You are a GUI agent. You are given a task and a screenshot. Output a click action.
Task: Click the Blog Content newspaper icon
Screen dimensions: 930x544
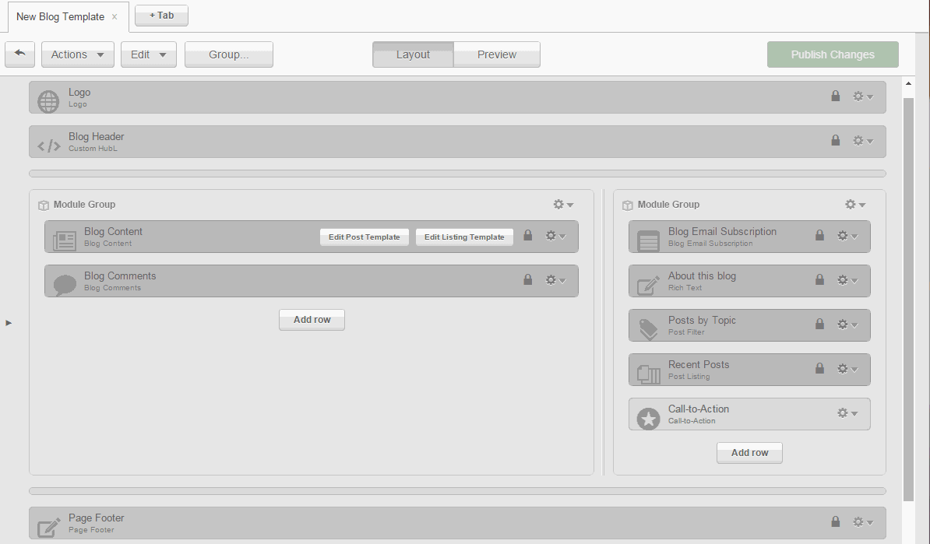(65, 240)
